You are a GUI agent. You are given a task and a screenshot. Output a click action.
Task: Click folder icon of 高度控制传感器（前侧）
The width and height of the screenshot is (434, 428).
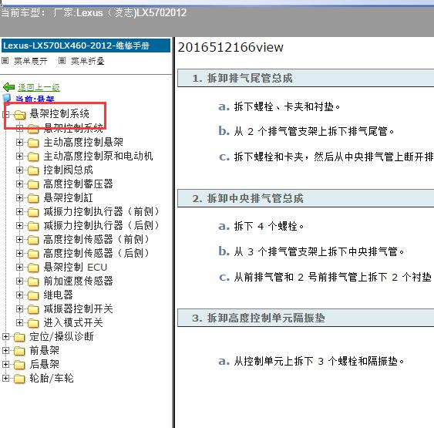tap(33, 240)
